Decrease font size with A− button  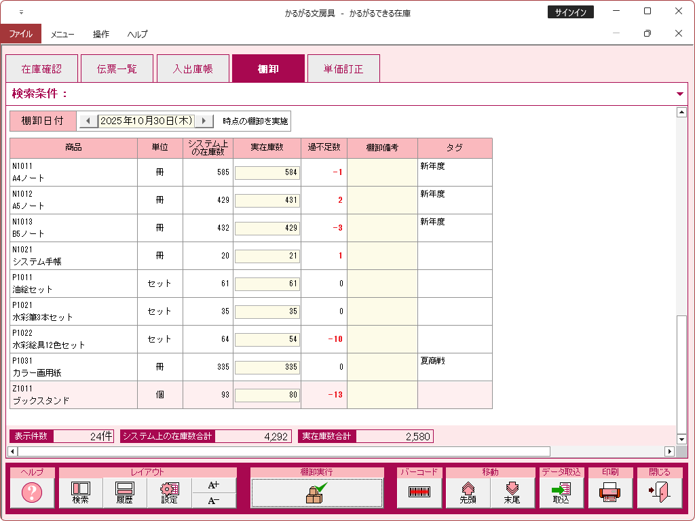pos(214,501)
